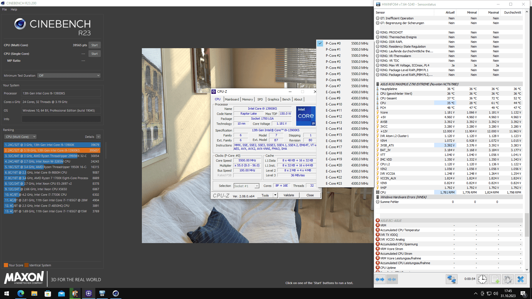Open Microsoft Store taskbar icon

[48, 293]
